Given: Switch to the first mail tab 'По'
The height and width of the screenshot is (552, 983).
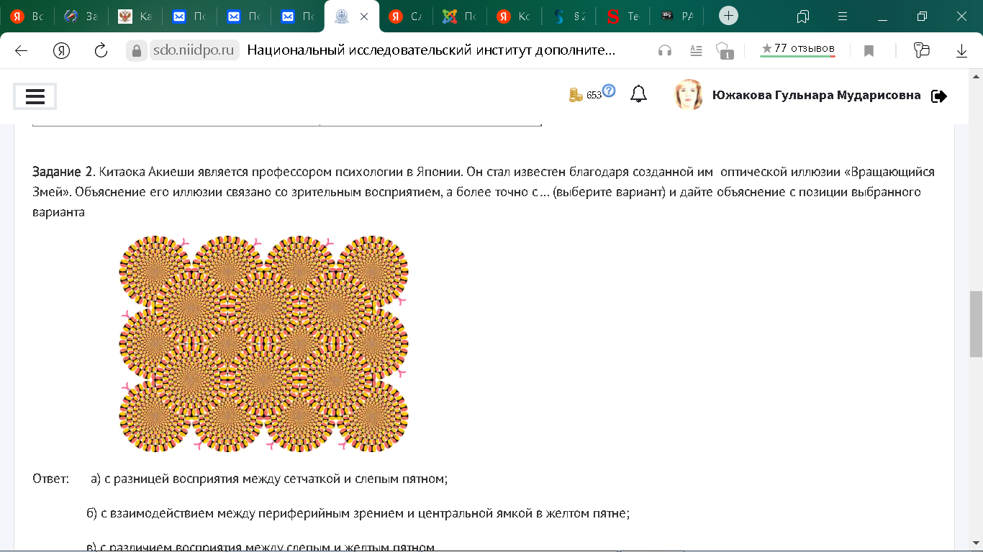Looking at the screenshot, I should click(189, 16).
